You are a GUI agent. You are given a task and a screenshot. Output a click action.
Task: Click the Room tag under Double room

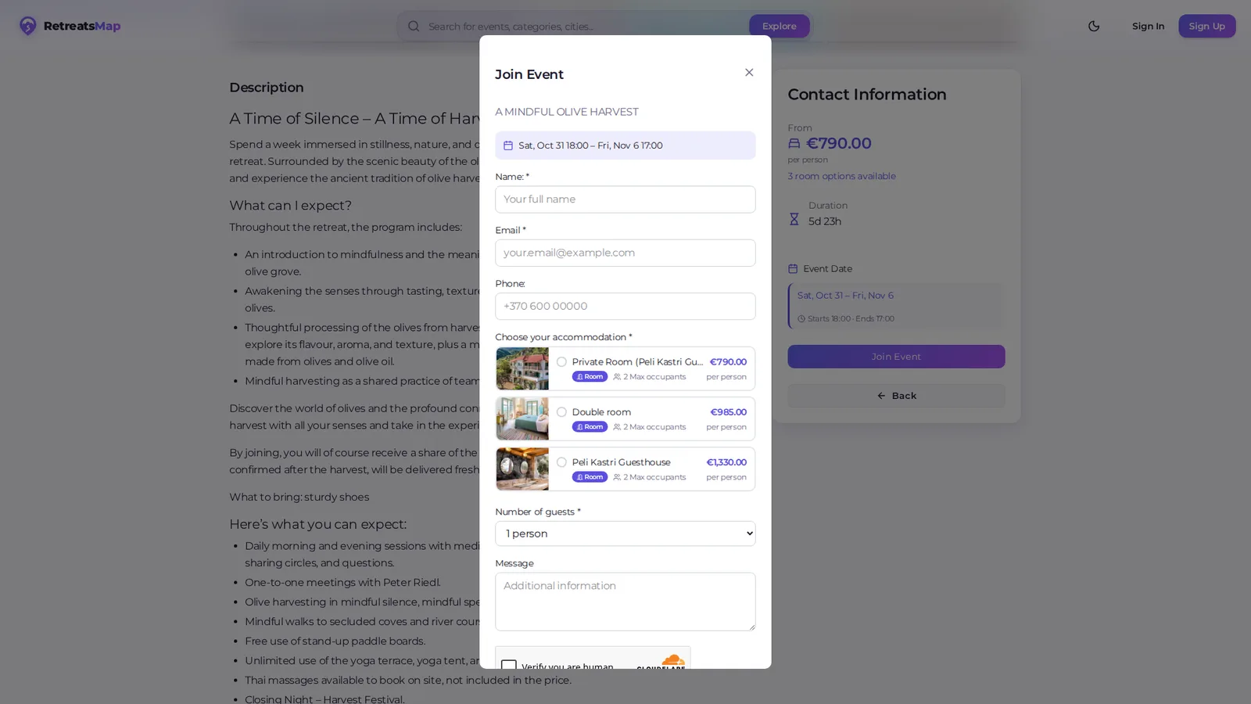pyautogui.click(x=590, y=427)
